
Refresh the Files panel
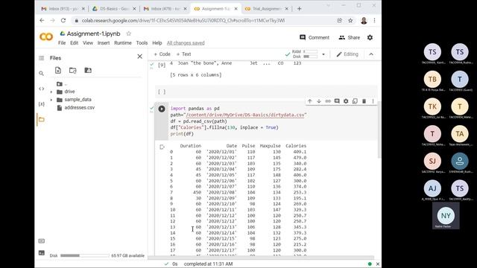(x=73, y=71)
